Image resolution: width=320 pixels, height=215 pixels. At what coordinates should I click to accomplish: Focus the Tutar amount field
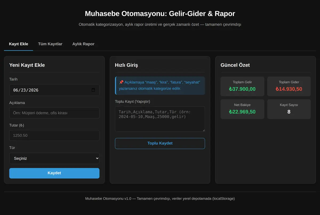point(54,136)
